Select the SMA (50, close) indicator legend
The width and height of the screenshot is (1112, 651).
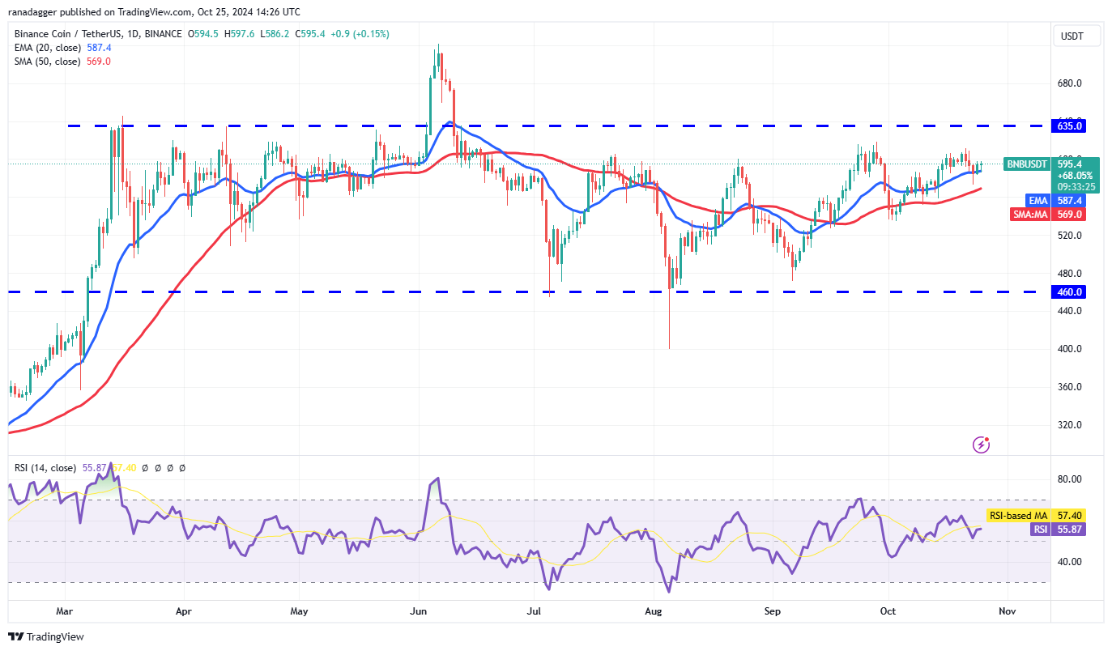coord(47,62)
